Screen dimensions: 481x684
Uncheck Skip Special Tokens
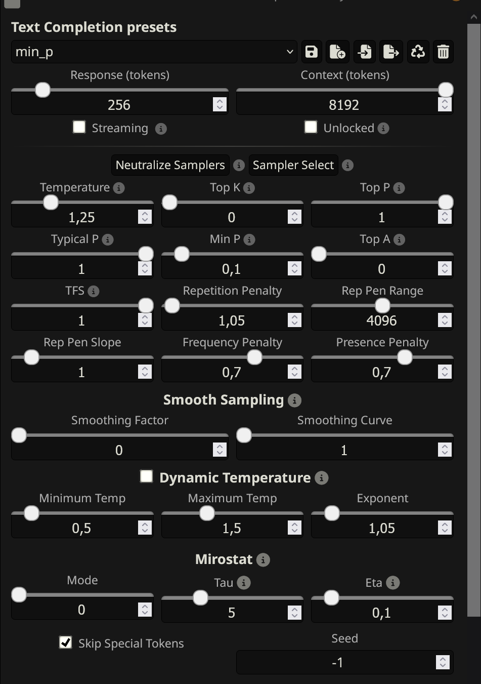[x=66, y=642]
